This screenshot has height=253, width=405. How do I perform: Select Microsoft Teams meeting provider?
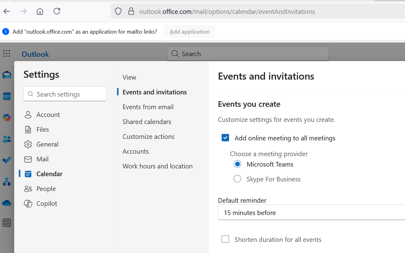click(237, 164)
